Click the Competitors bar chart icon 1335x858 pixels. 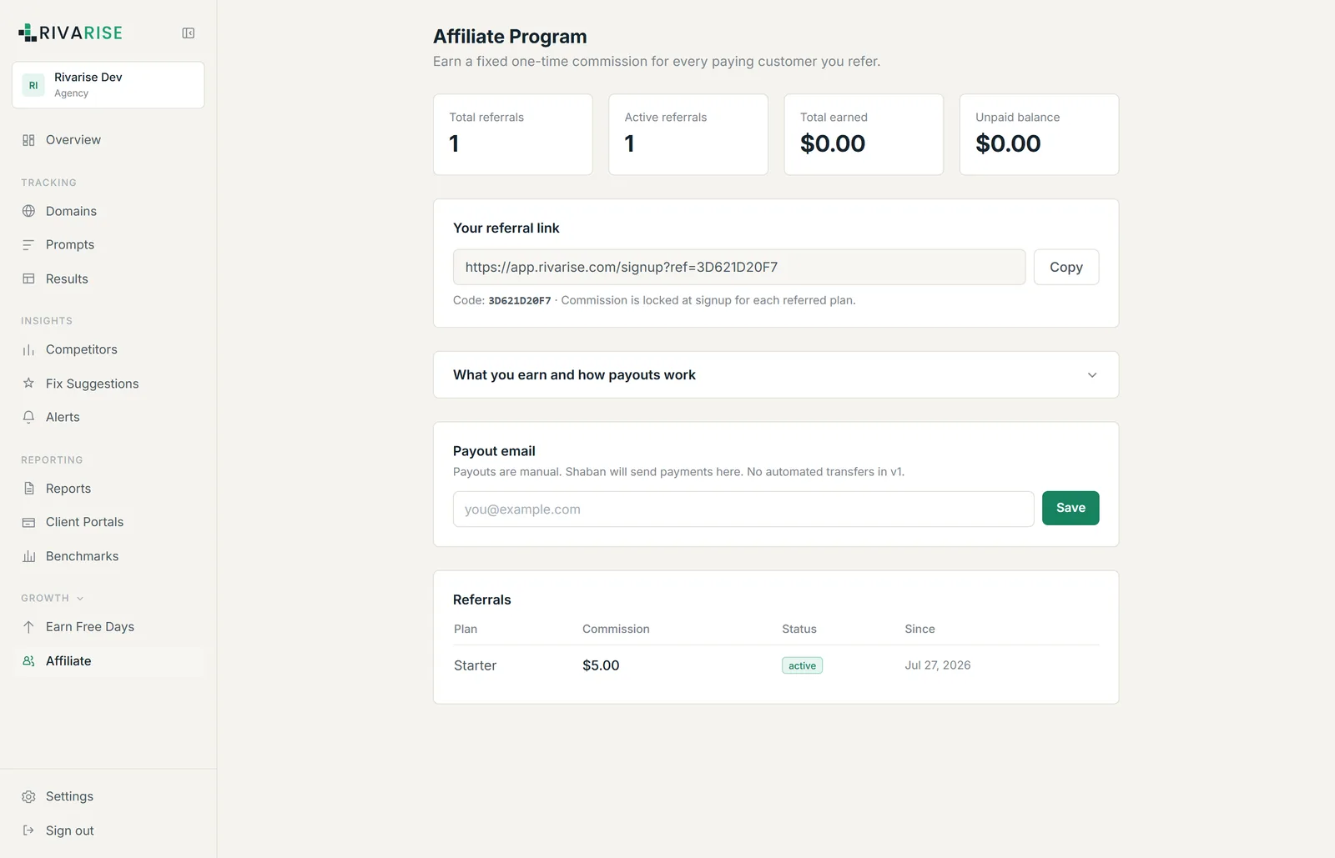[28, 350]
